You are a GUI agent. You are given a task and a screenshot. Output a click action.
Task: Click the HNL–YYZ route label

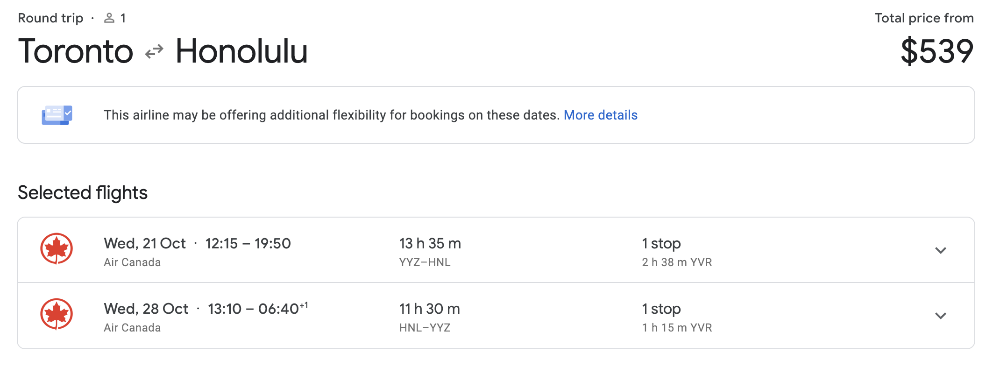click(x=425, y=328)
